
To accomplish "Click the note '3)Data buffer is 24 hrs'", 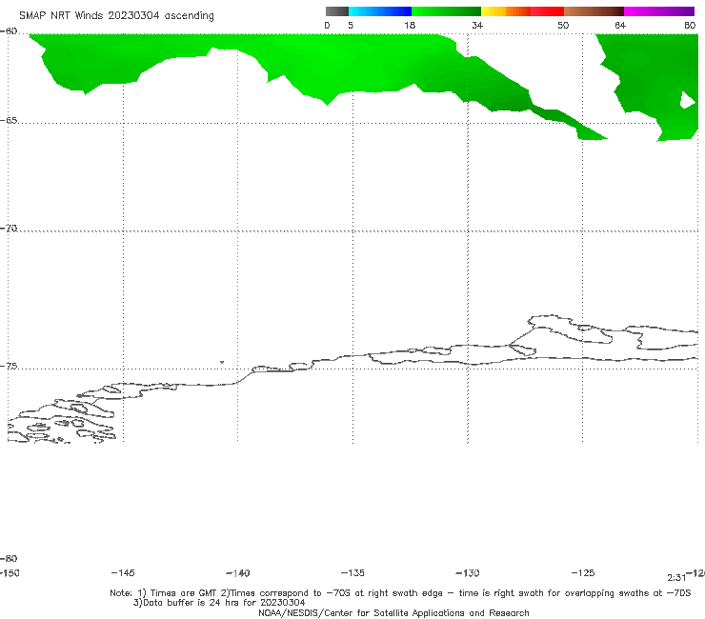I will 219,603.
